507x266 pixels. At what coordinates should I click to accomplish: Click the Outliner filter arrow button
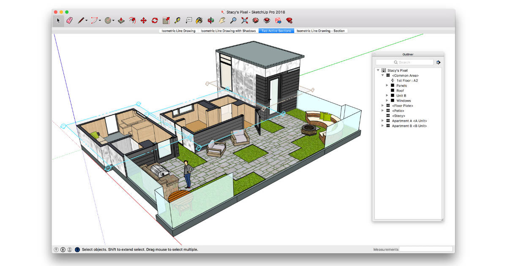(438, 62)
